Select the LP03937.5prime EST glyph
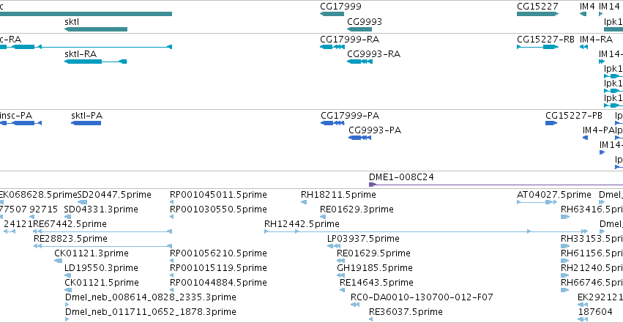Viewport: 623px width, 323px height. (x=334, y=246)
